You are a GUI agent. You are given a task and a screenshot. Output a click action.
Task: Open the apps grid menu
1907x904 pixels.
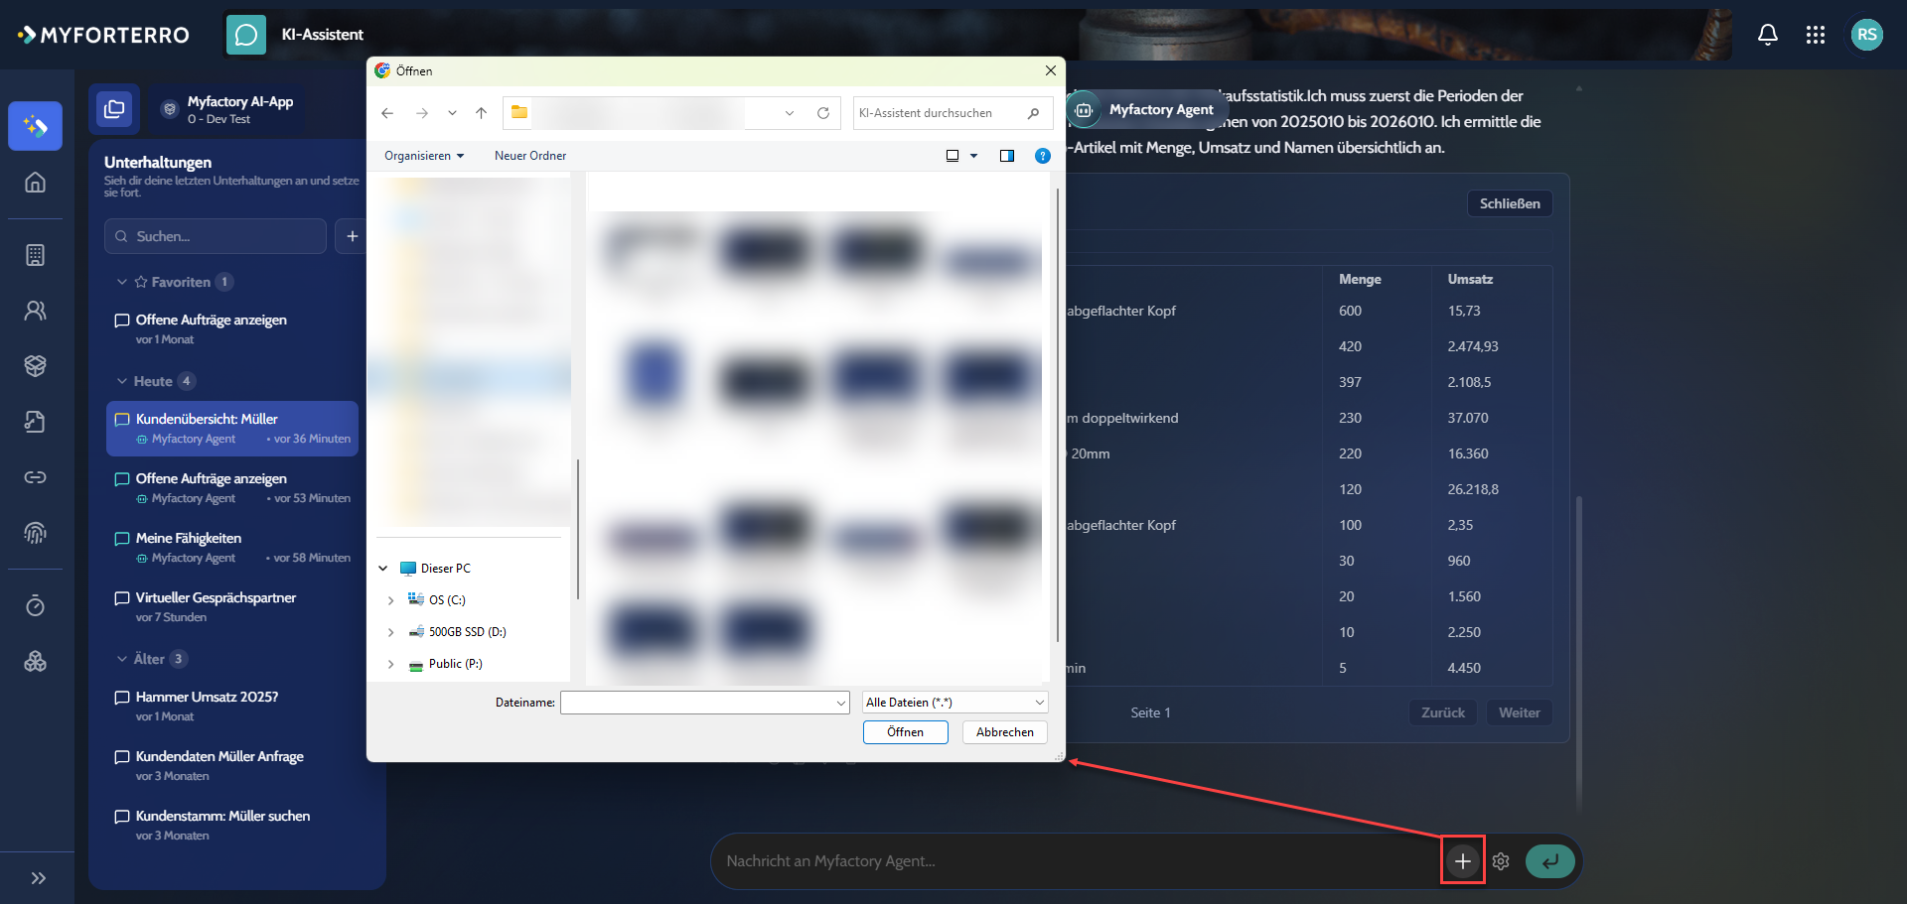coord(1815,35)
